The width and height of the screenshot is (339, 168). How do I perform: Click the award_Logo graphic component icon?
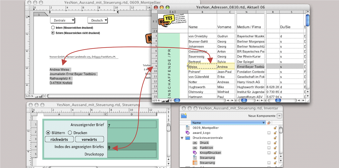click(x=188, y=133)
